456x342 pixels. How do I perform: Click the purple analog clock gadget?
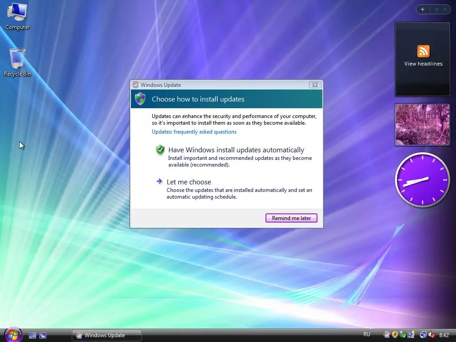tap(422, 180)
